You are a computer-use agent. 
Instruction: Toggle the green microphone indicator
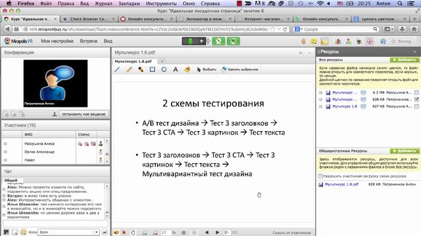click(x=190, y=41)
